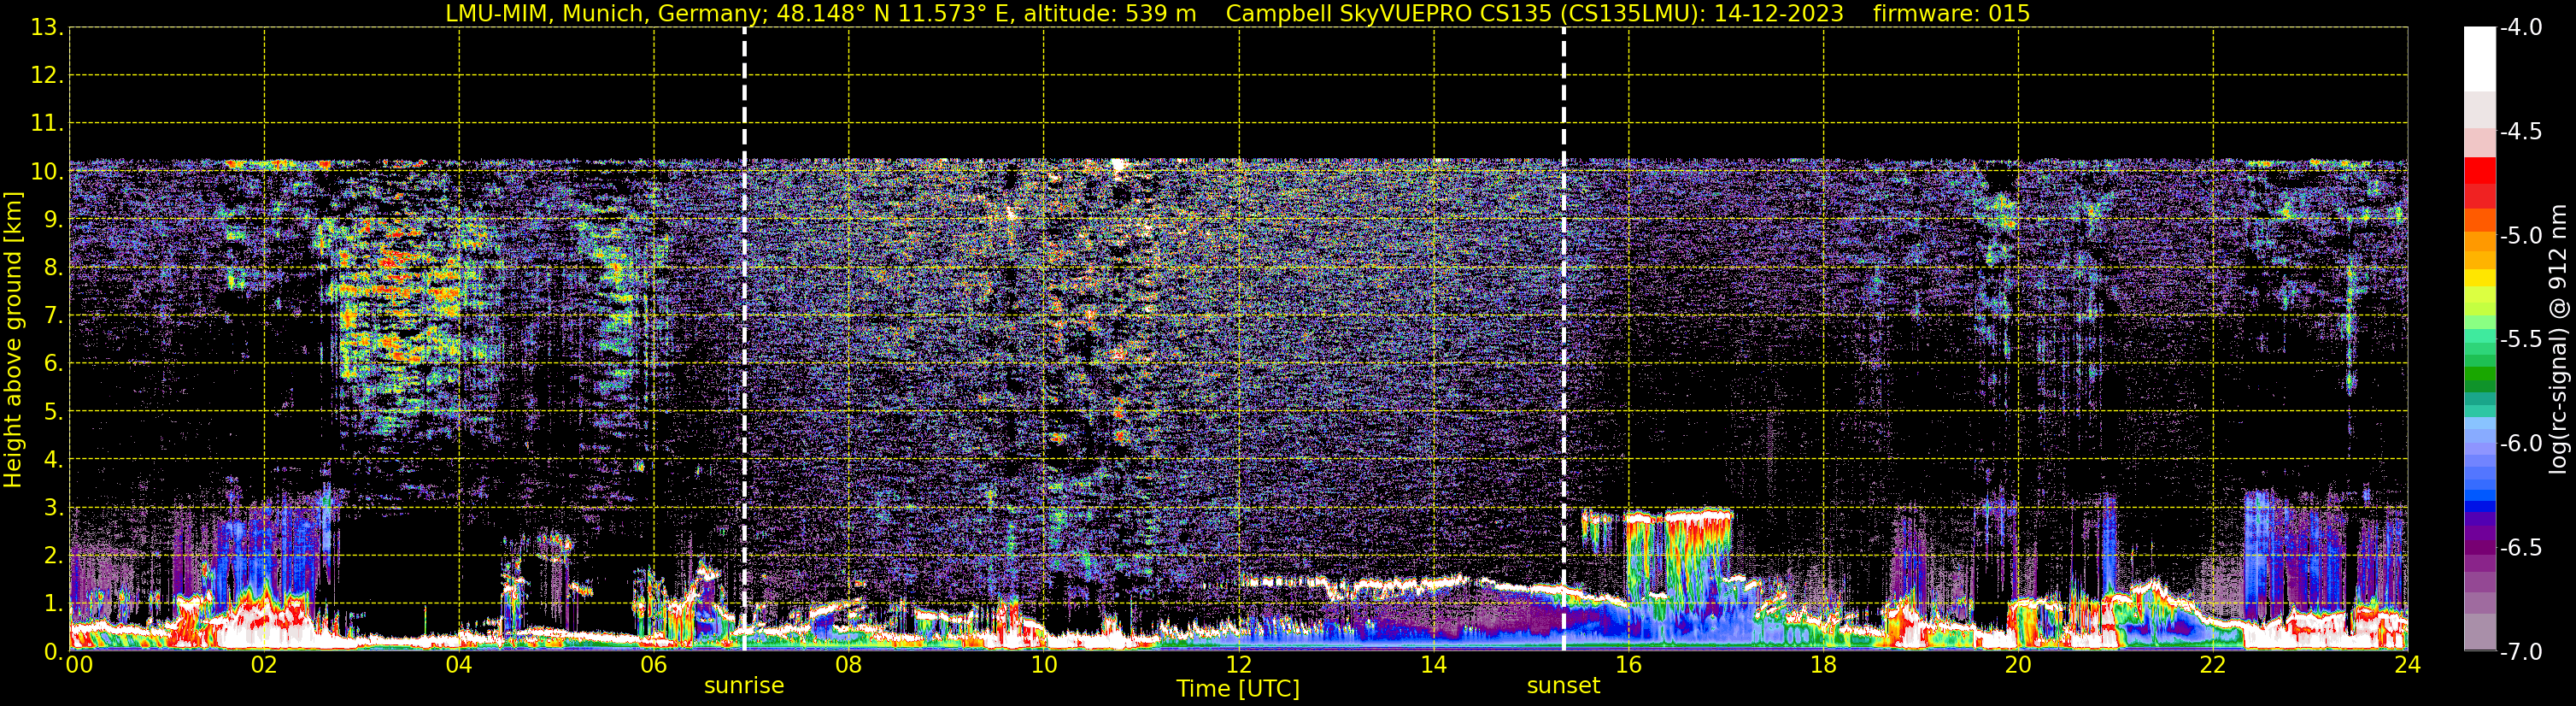Click the white dashed sunrise marker line

point(745,339)
